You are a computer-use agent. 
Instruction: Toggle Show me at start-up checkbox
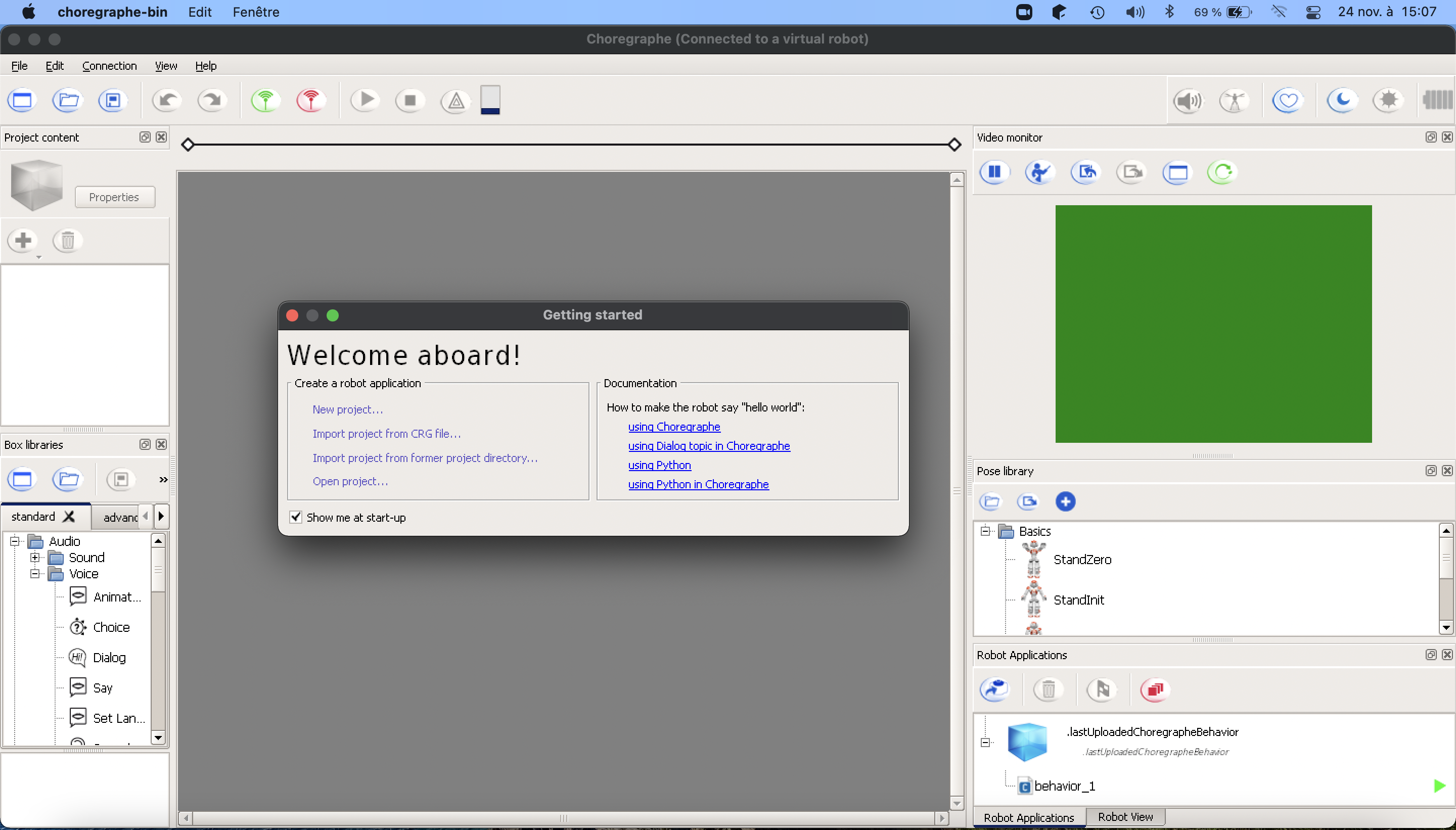[295, 517]
